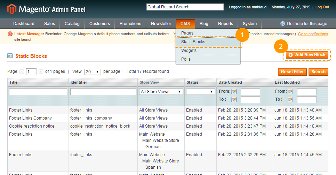Open the per page View dropdown
This screenshot has height=175, width=336.
coord(93,72)
